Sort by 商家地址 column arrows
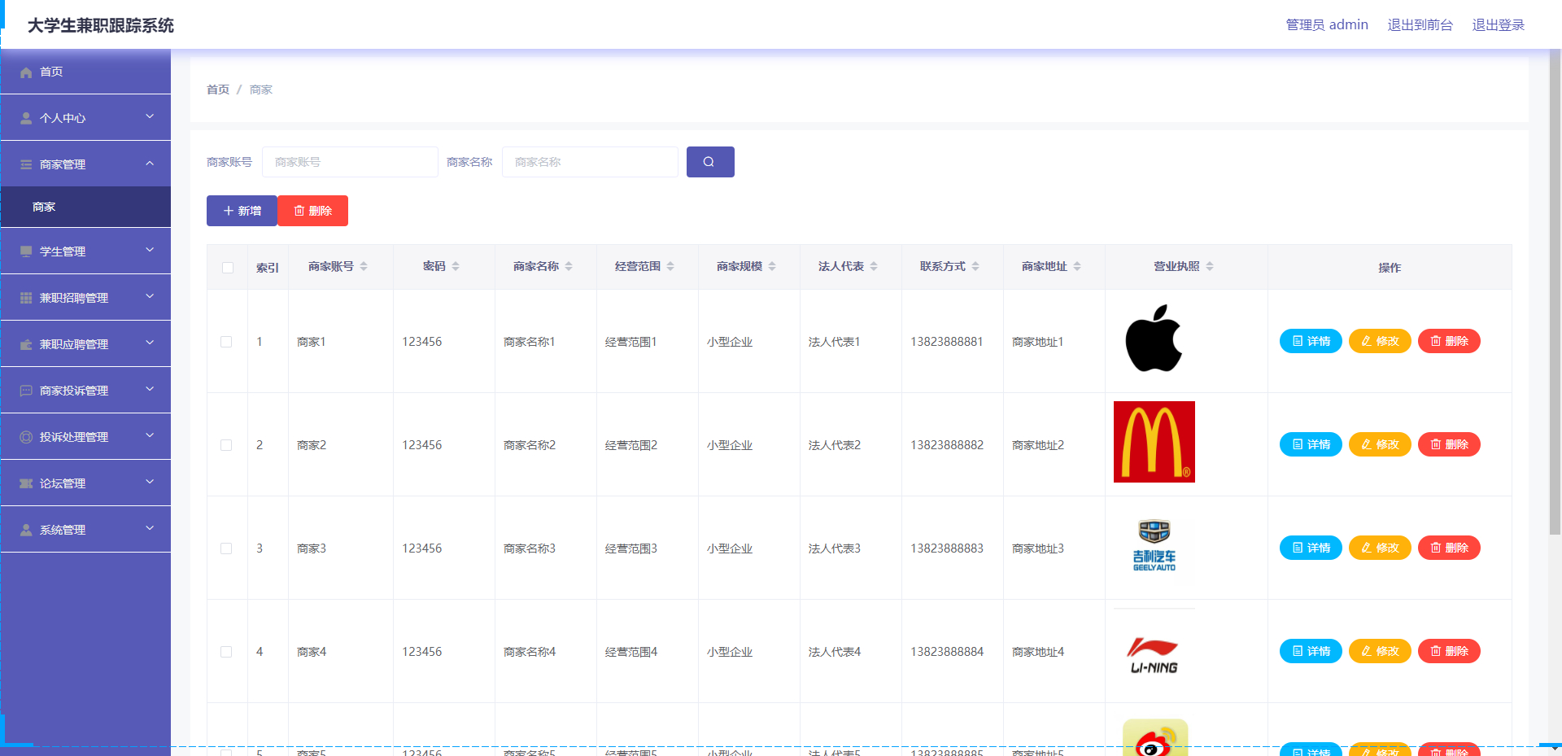 [1077, 267]
